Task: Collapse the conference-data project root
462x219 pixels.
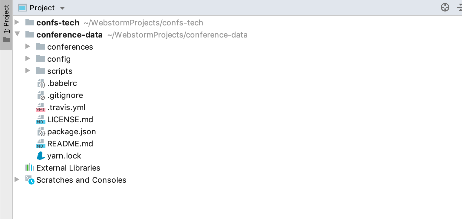Action: [17, 34]
